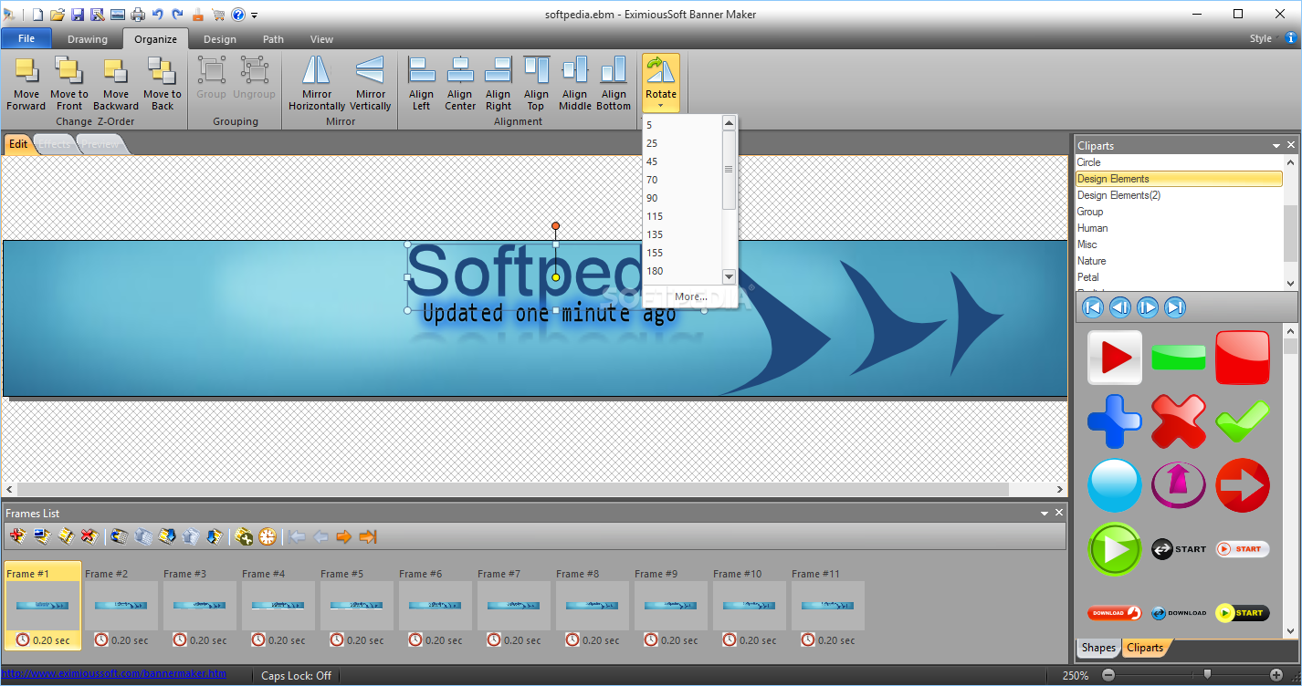Select the Nature clipart category
This screenshot has height=686, width=1302.
1179,261
